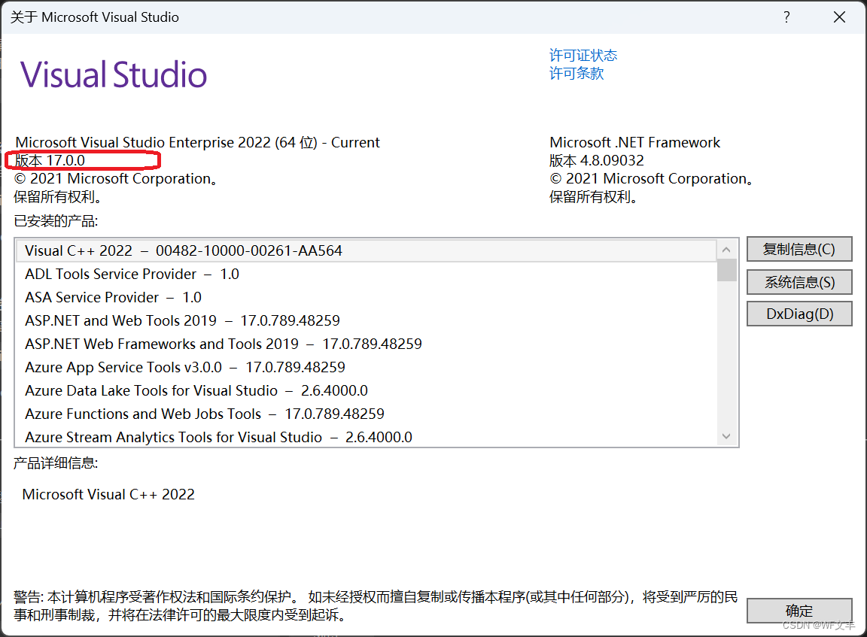Select ASA Service Provider row

367,297
